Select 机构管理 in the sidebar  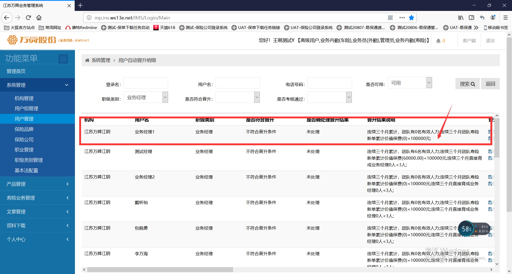click(x=24, y=98)
